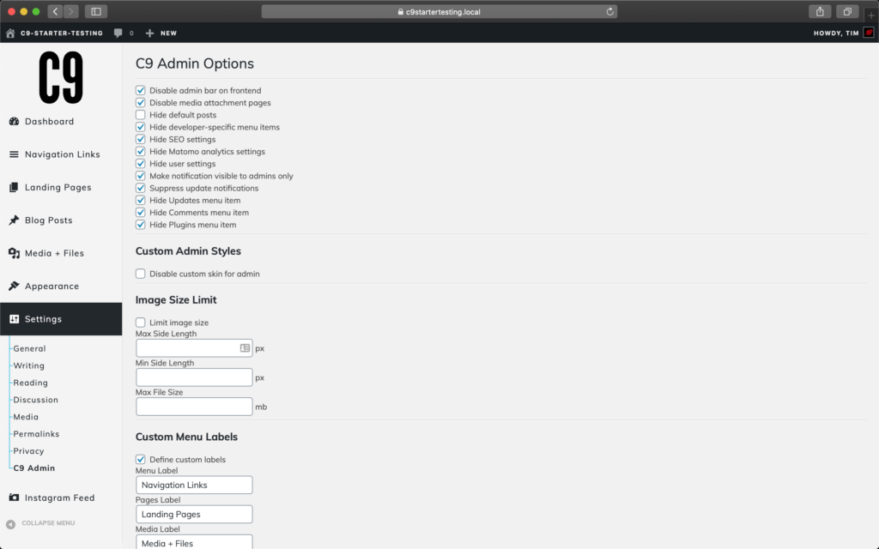Viewport: 879px width, 549px height.
Task: Click the Media + Files icon
Action: [x=14, y=253]
